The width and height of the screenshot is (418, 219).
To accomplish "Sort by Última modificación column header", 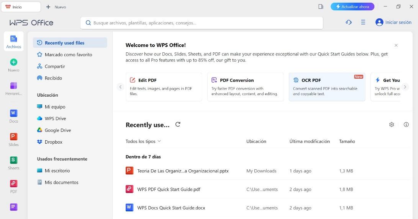I will tap(310, 141).
